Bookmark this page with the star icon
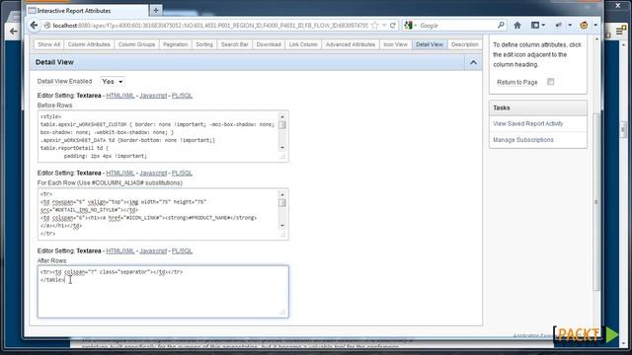Image resolution: width=632 pixels, height=355 pixels. [x=375, y=26]
